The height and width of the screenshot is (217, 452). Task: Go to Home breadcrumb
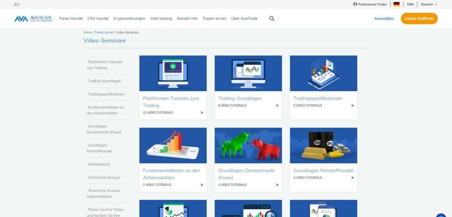[88, 32]
